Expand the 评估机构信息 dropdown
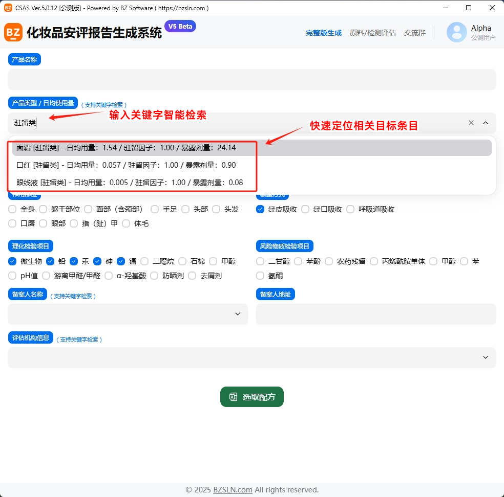The height and width of the screenshot is (497, 504). [x=485, y=357]
